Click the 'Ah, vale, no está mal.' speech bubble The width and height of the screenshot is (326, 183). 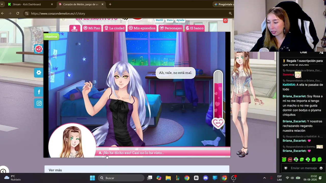[175, 73]
